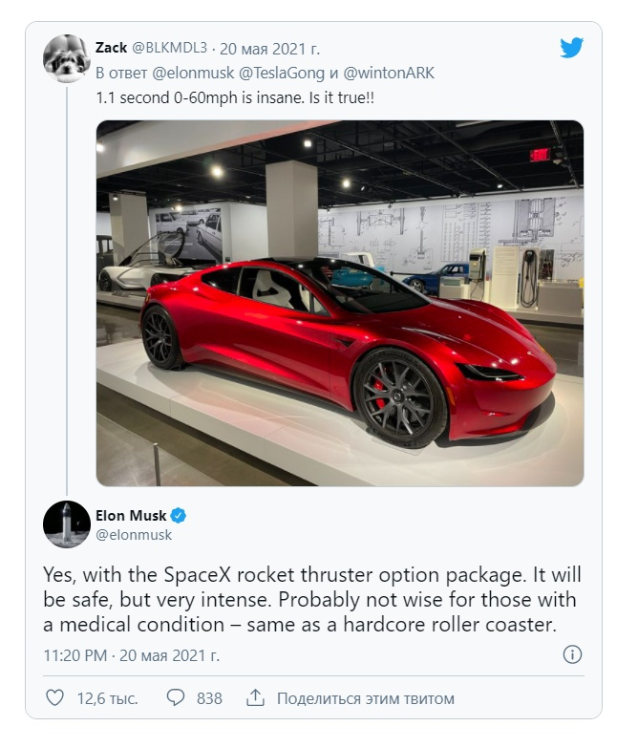Open the red Tesla Roadster photo
The width and height of the screenshot is (638, 748).
click(340, 304)
